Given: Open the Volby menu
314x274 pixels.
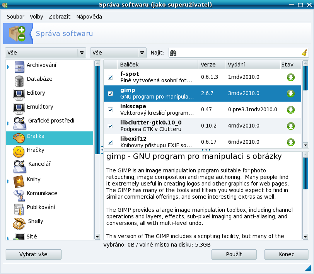Looking at the screenshot, I should tap(36, 17).
